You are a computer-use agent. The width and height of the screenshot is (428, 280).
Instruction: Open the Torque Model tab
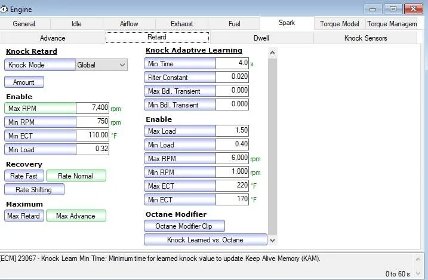pyautogui.click(x=339, y=24)
